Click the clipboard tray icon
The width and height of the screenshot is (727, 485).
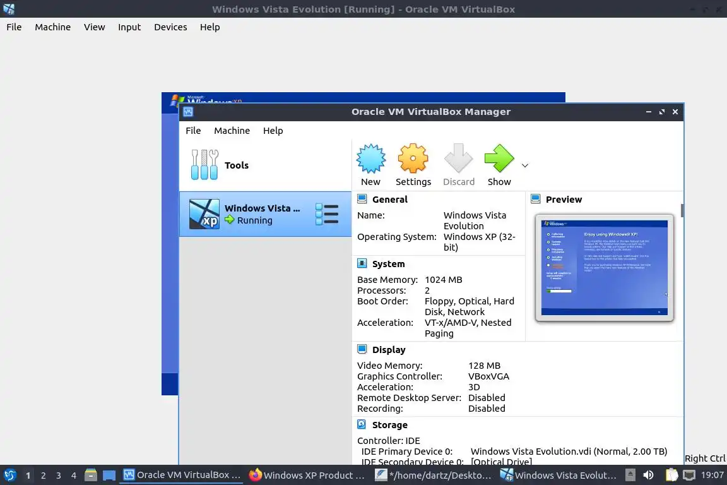[x=671, y=476]
